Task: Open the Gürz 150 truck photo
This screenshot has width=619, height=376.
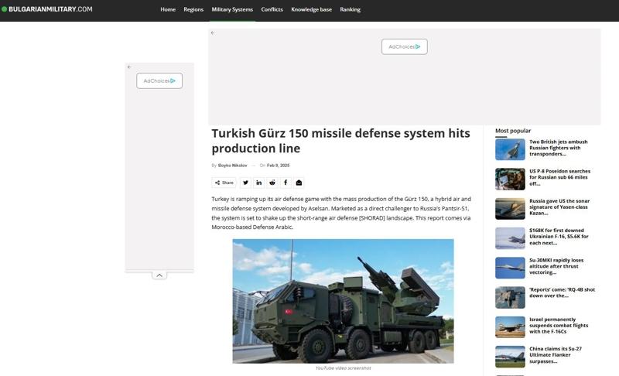Action: tap(343, 301)
